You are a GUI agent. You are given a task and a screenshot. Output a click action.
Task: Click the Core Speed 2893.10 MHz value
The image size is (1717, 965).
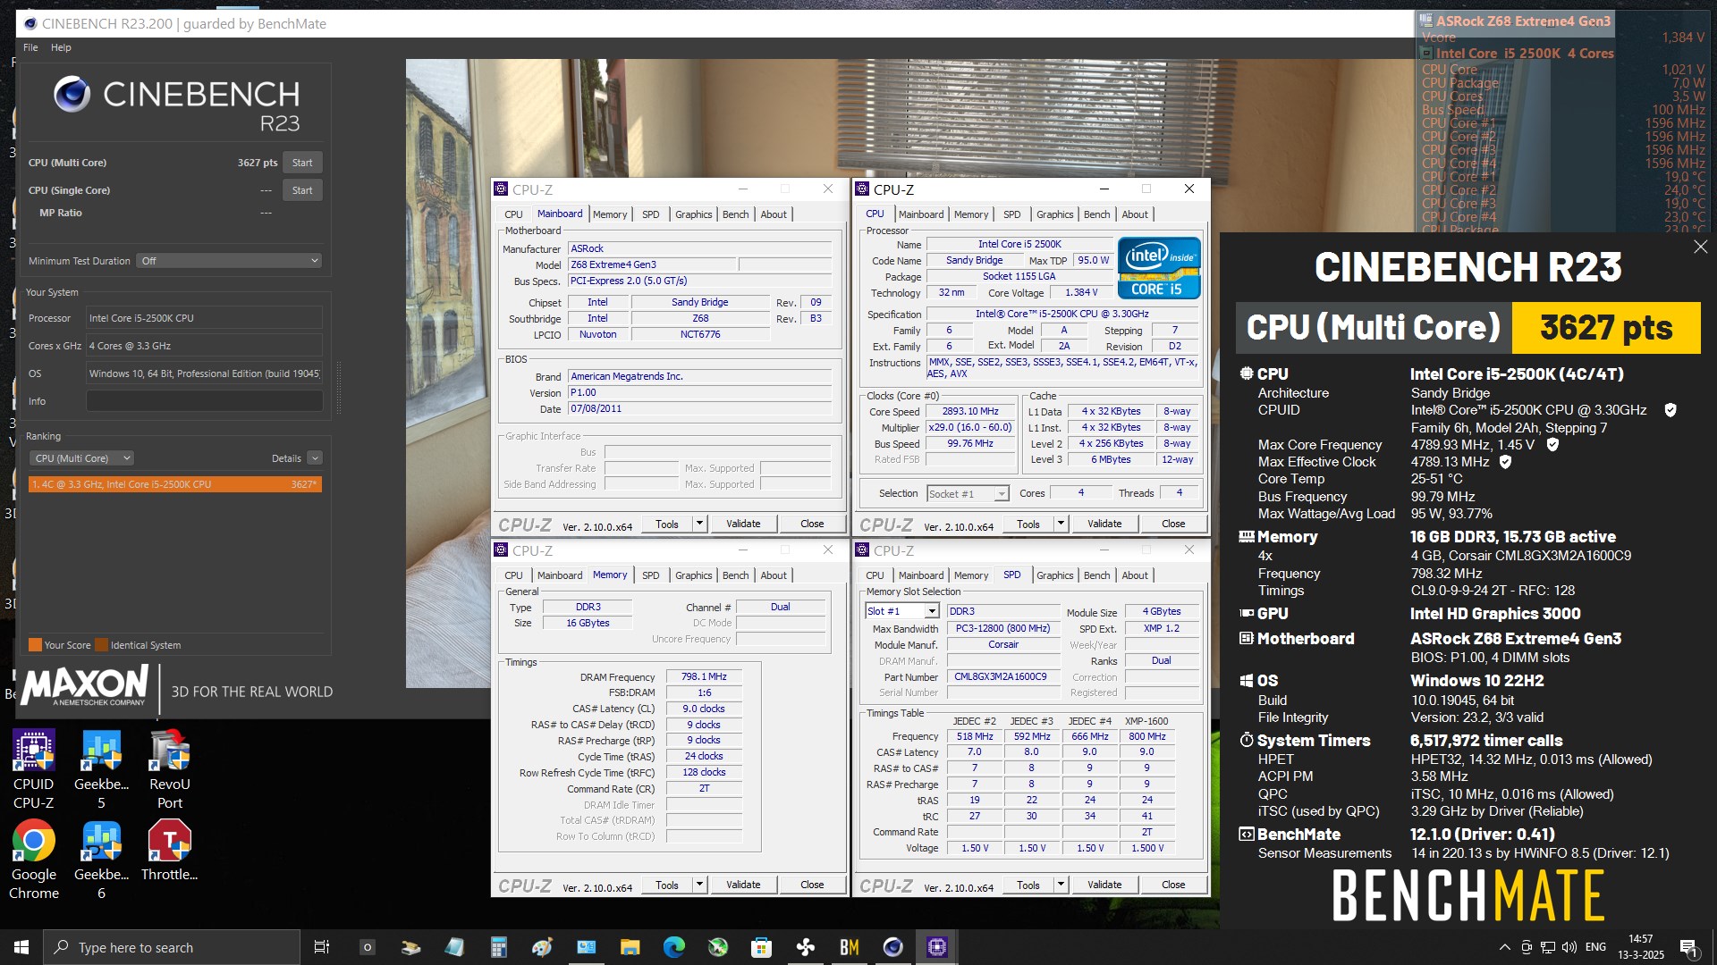tap(970, 412)
